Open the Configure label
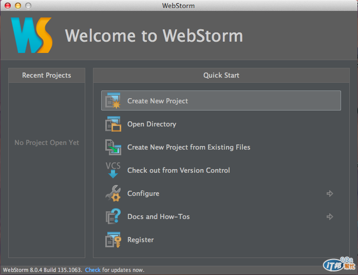The image size is (358, 275). point(143,193)
